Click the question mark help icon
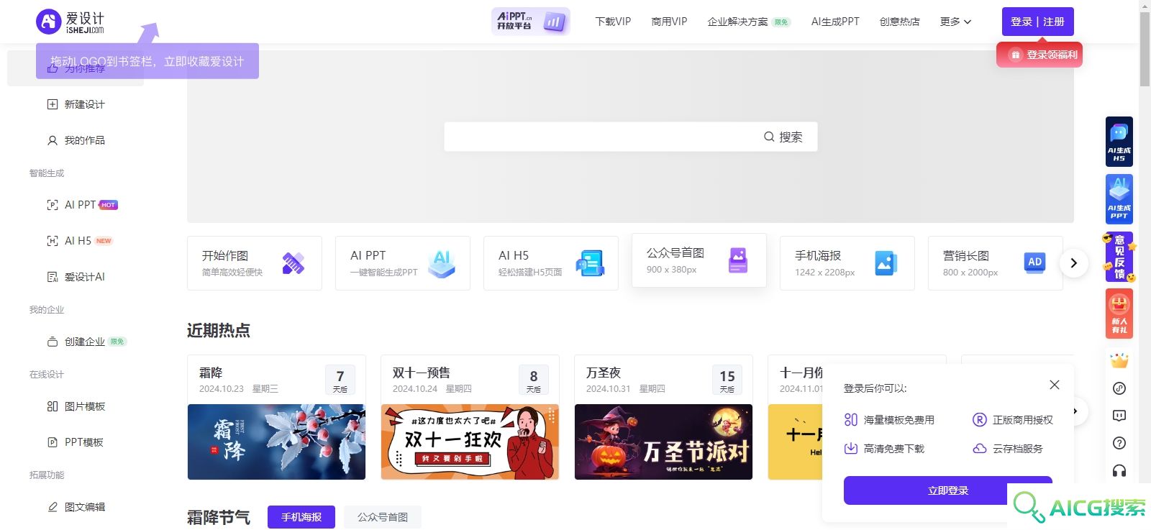 click(1119, 443)
